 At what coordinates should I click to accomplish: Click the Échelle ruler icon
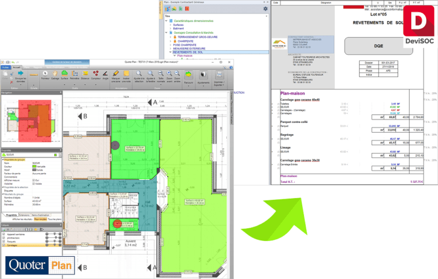(x=34, y=75)
